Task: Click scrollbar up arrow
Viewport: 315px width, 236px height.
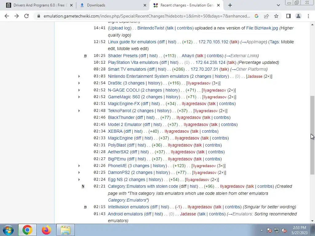Action: [312, 25]
